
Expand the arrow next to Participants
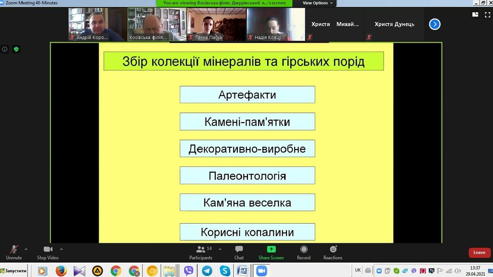tap(220, 249)
